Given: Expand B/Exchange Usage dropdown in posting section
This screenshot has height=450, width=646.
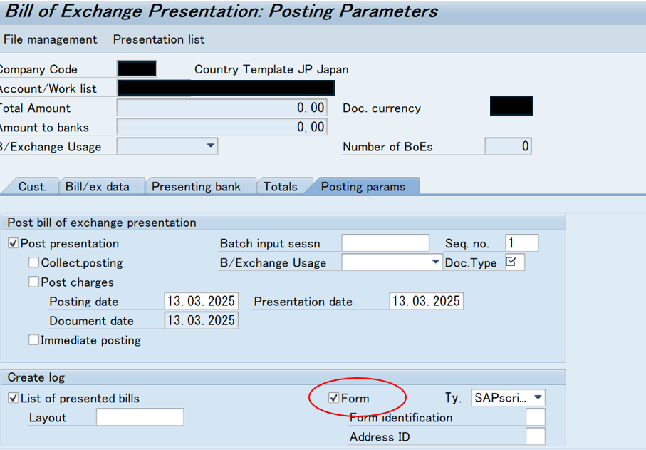Looking at the screenshot, I should [435, 262].
